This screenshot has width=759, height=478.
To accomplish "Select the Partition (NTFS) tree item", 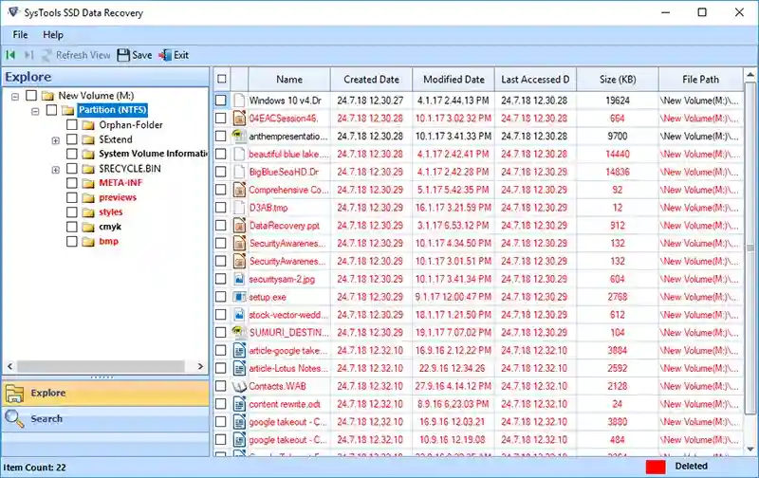I will click(113, 110).
